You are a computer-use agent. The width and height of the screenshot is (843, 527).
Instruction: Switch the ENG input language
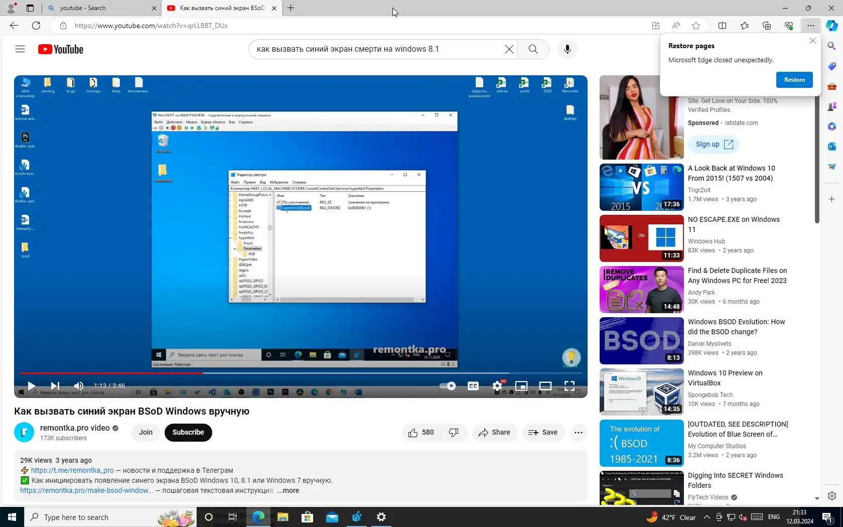[x=774, y=517]
